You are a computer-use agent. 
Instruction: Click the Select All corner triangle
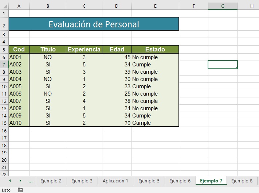click(x=5, y=6)
